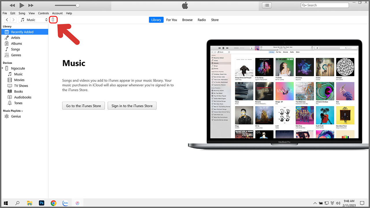370x208 pixels.
Task: Click the Search input field
Action: [x=327, y=5]
